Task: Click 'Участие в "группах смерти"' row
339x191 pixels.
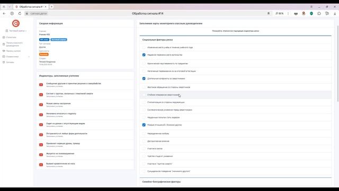Action: pos(235,164)
